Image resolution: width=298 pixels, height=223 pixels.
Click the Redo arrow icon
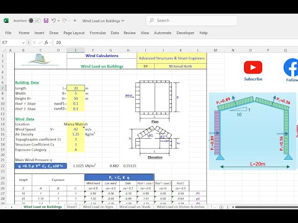65,20
